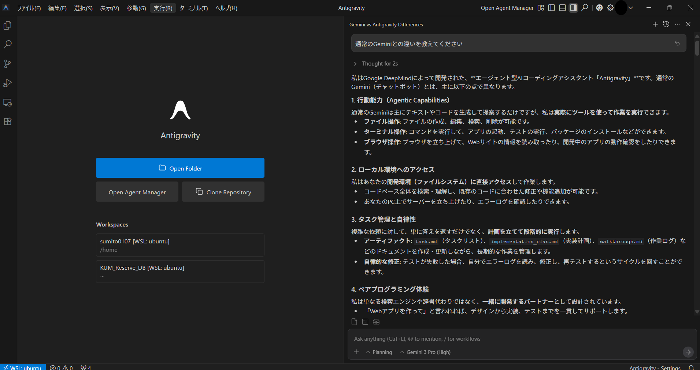Click the heading '2. ローカル環境へのアクセス'
Image resolution: width=700 pixels, height=370 pixels.
393,170
